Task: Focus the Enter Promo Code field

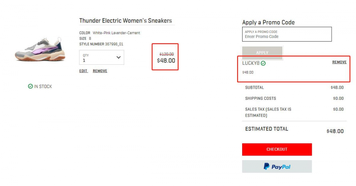Action: click(x=287, y=34)
